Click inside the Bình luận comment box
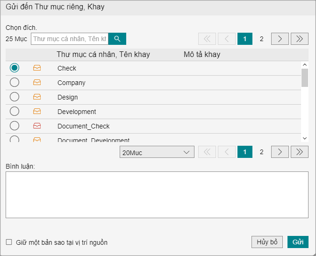The width and height of the screenshot is (316, 256). coord(157,195)
